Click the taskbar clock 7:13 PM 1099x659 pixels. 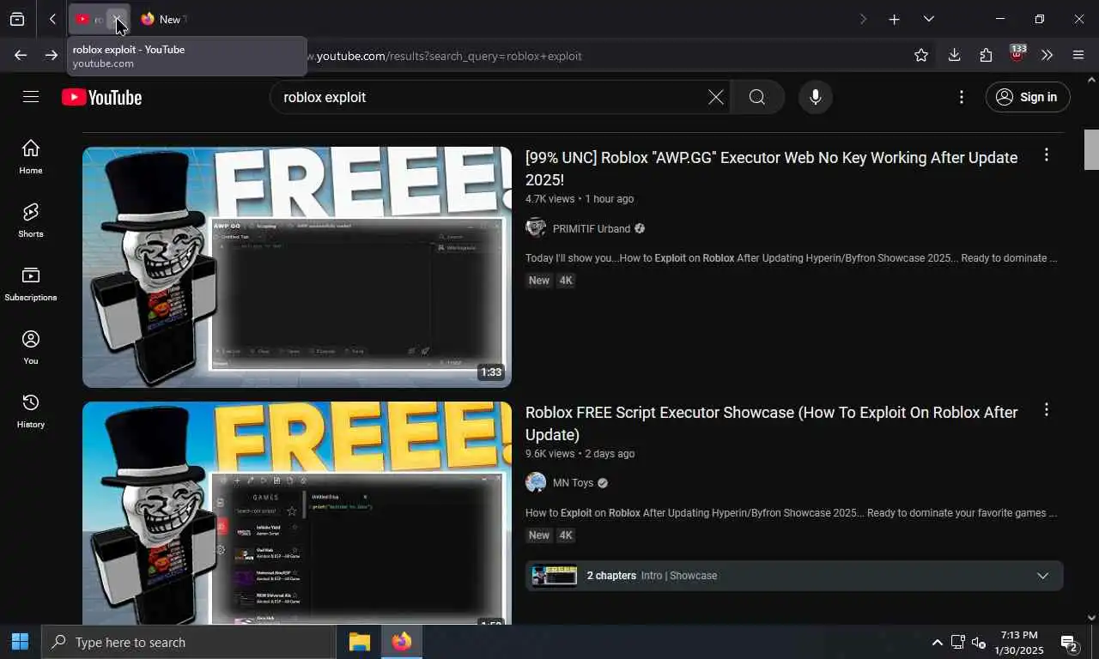[x=1019, y=635]
